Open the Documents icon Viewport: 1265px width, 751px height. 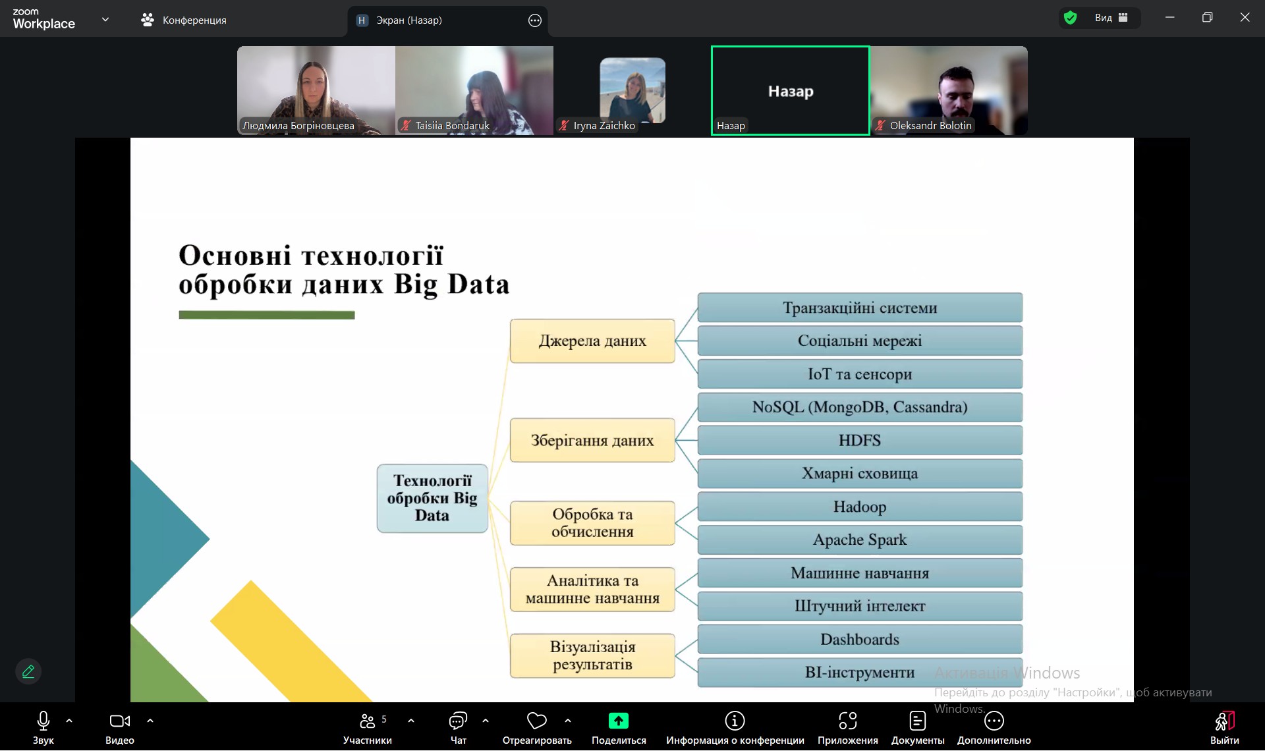click(917, 721)
